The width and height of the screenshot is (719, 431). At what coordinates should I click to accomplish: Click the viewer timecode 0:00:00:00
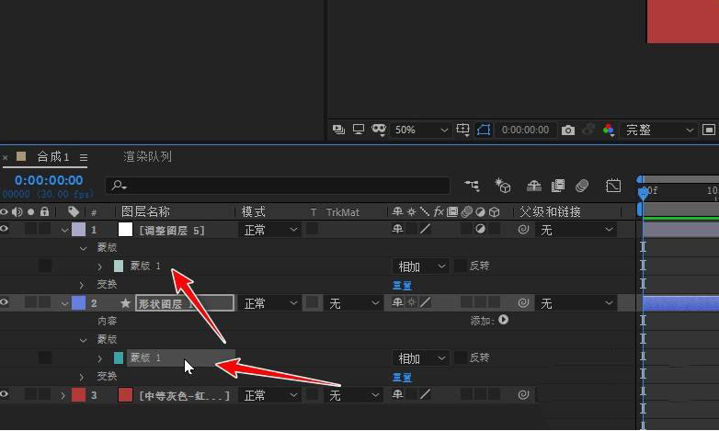tap(525, 130)
